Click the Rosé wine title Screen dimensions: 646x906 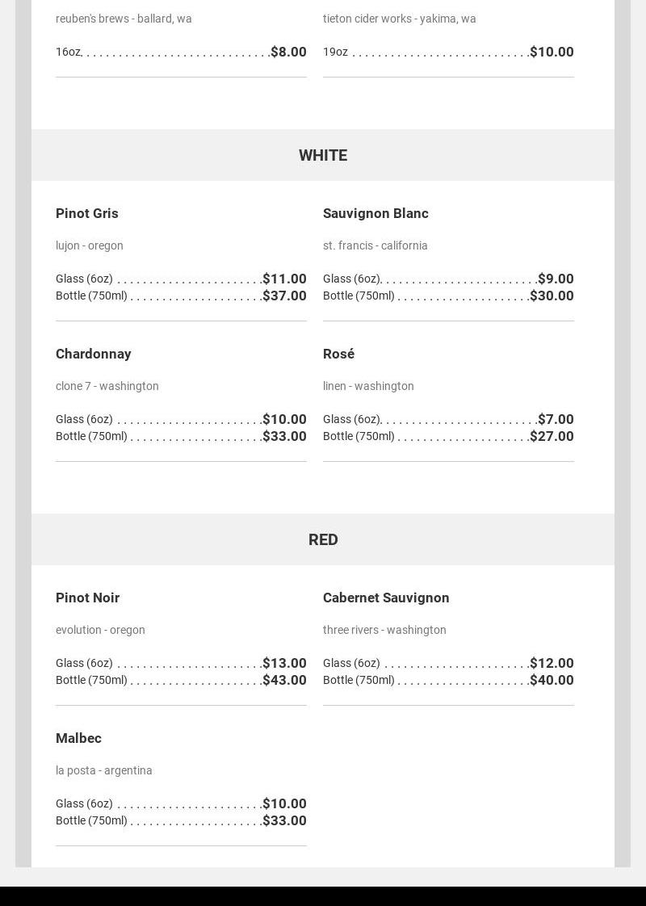click(338, 354)
